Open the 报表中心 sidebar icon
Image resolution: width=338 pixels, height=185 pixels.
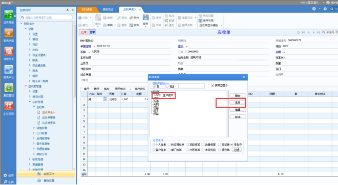pos(9,70)
